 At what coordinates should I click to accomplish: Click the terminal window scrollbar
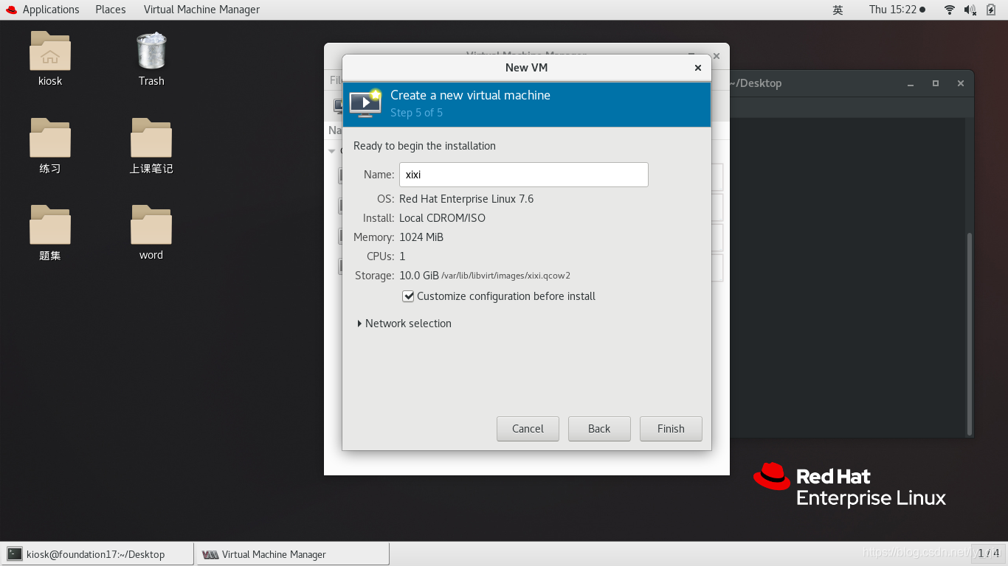coord(970,333)
